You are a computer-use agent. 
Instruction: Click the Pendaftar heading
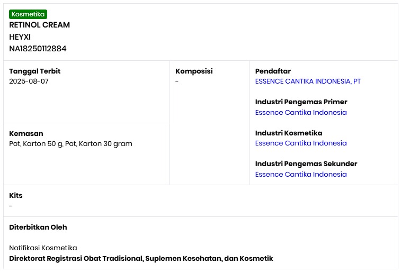(273, 71)
